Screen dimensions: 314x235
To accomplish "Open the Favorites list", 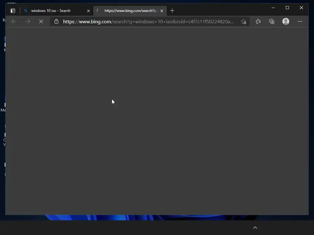I will click(258, 21).
